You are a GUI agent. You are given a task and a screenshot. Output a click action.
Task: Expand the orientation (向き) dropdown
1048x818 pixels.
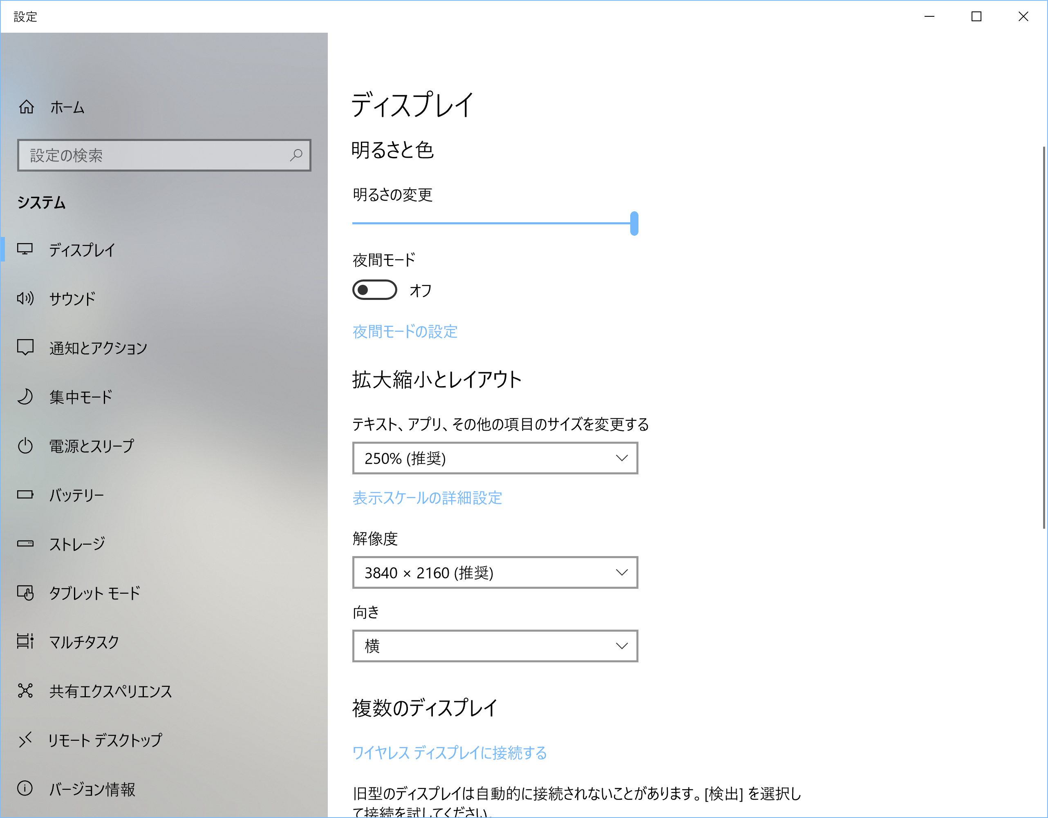pos(495,646)
